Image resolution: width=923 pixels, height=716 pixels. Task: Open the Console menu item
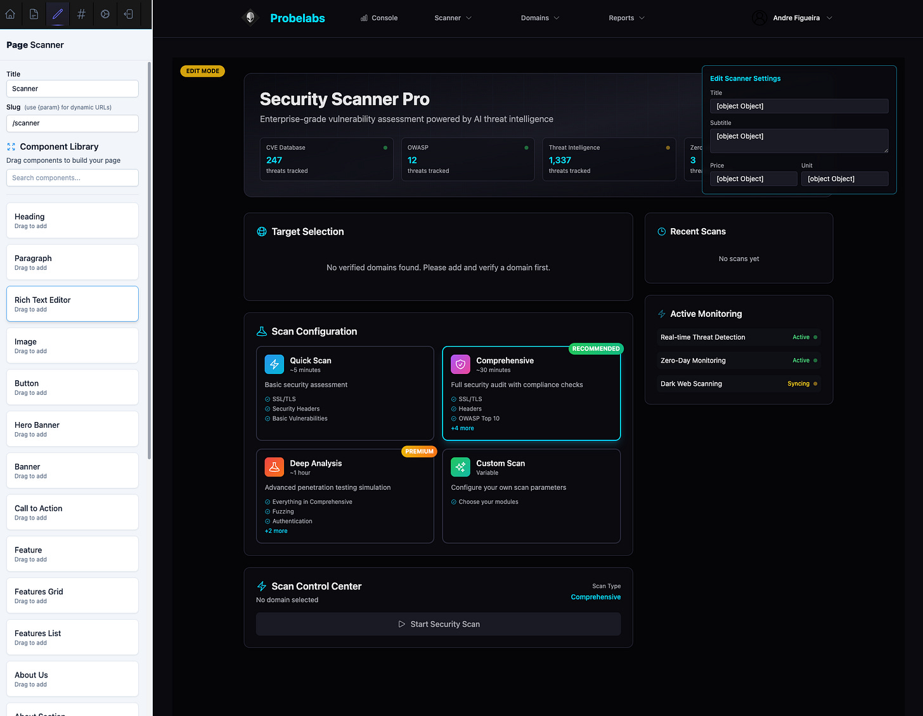click(379, 18)
